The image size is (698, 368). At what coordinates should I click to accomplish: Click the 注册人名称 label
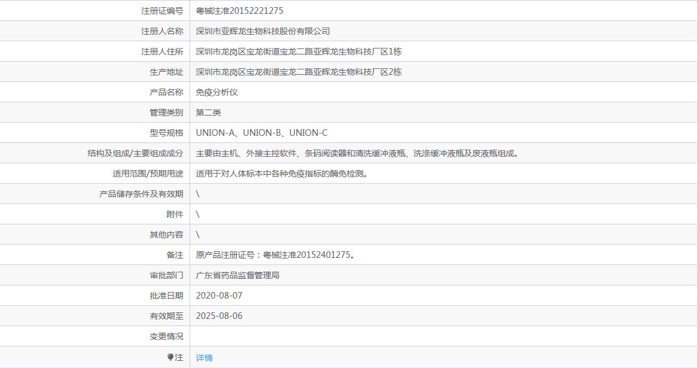pos(162,31)
